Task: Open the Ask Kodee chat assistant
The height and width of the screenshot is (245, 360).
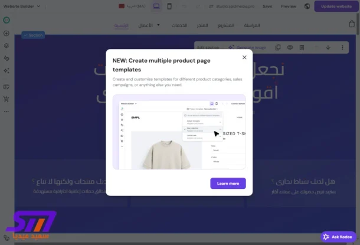Action: point(338,236)
